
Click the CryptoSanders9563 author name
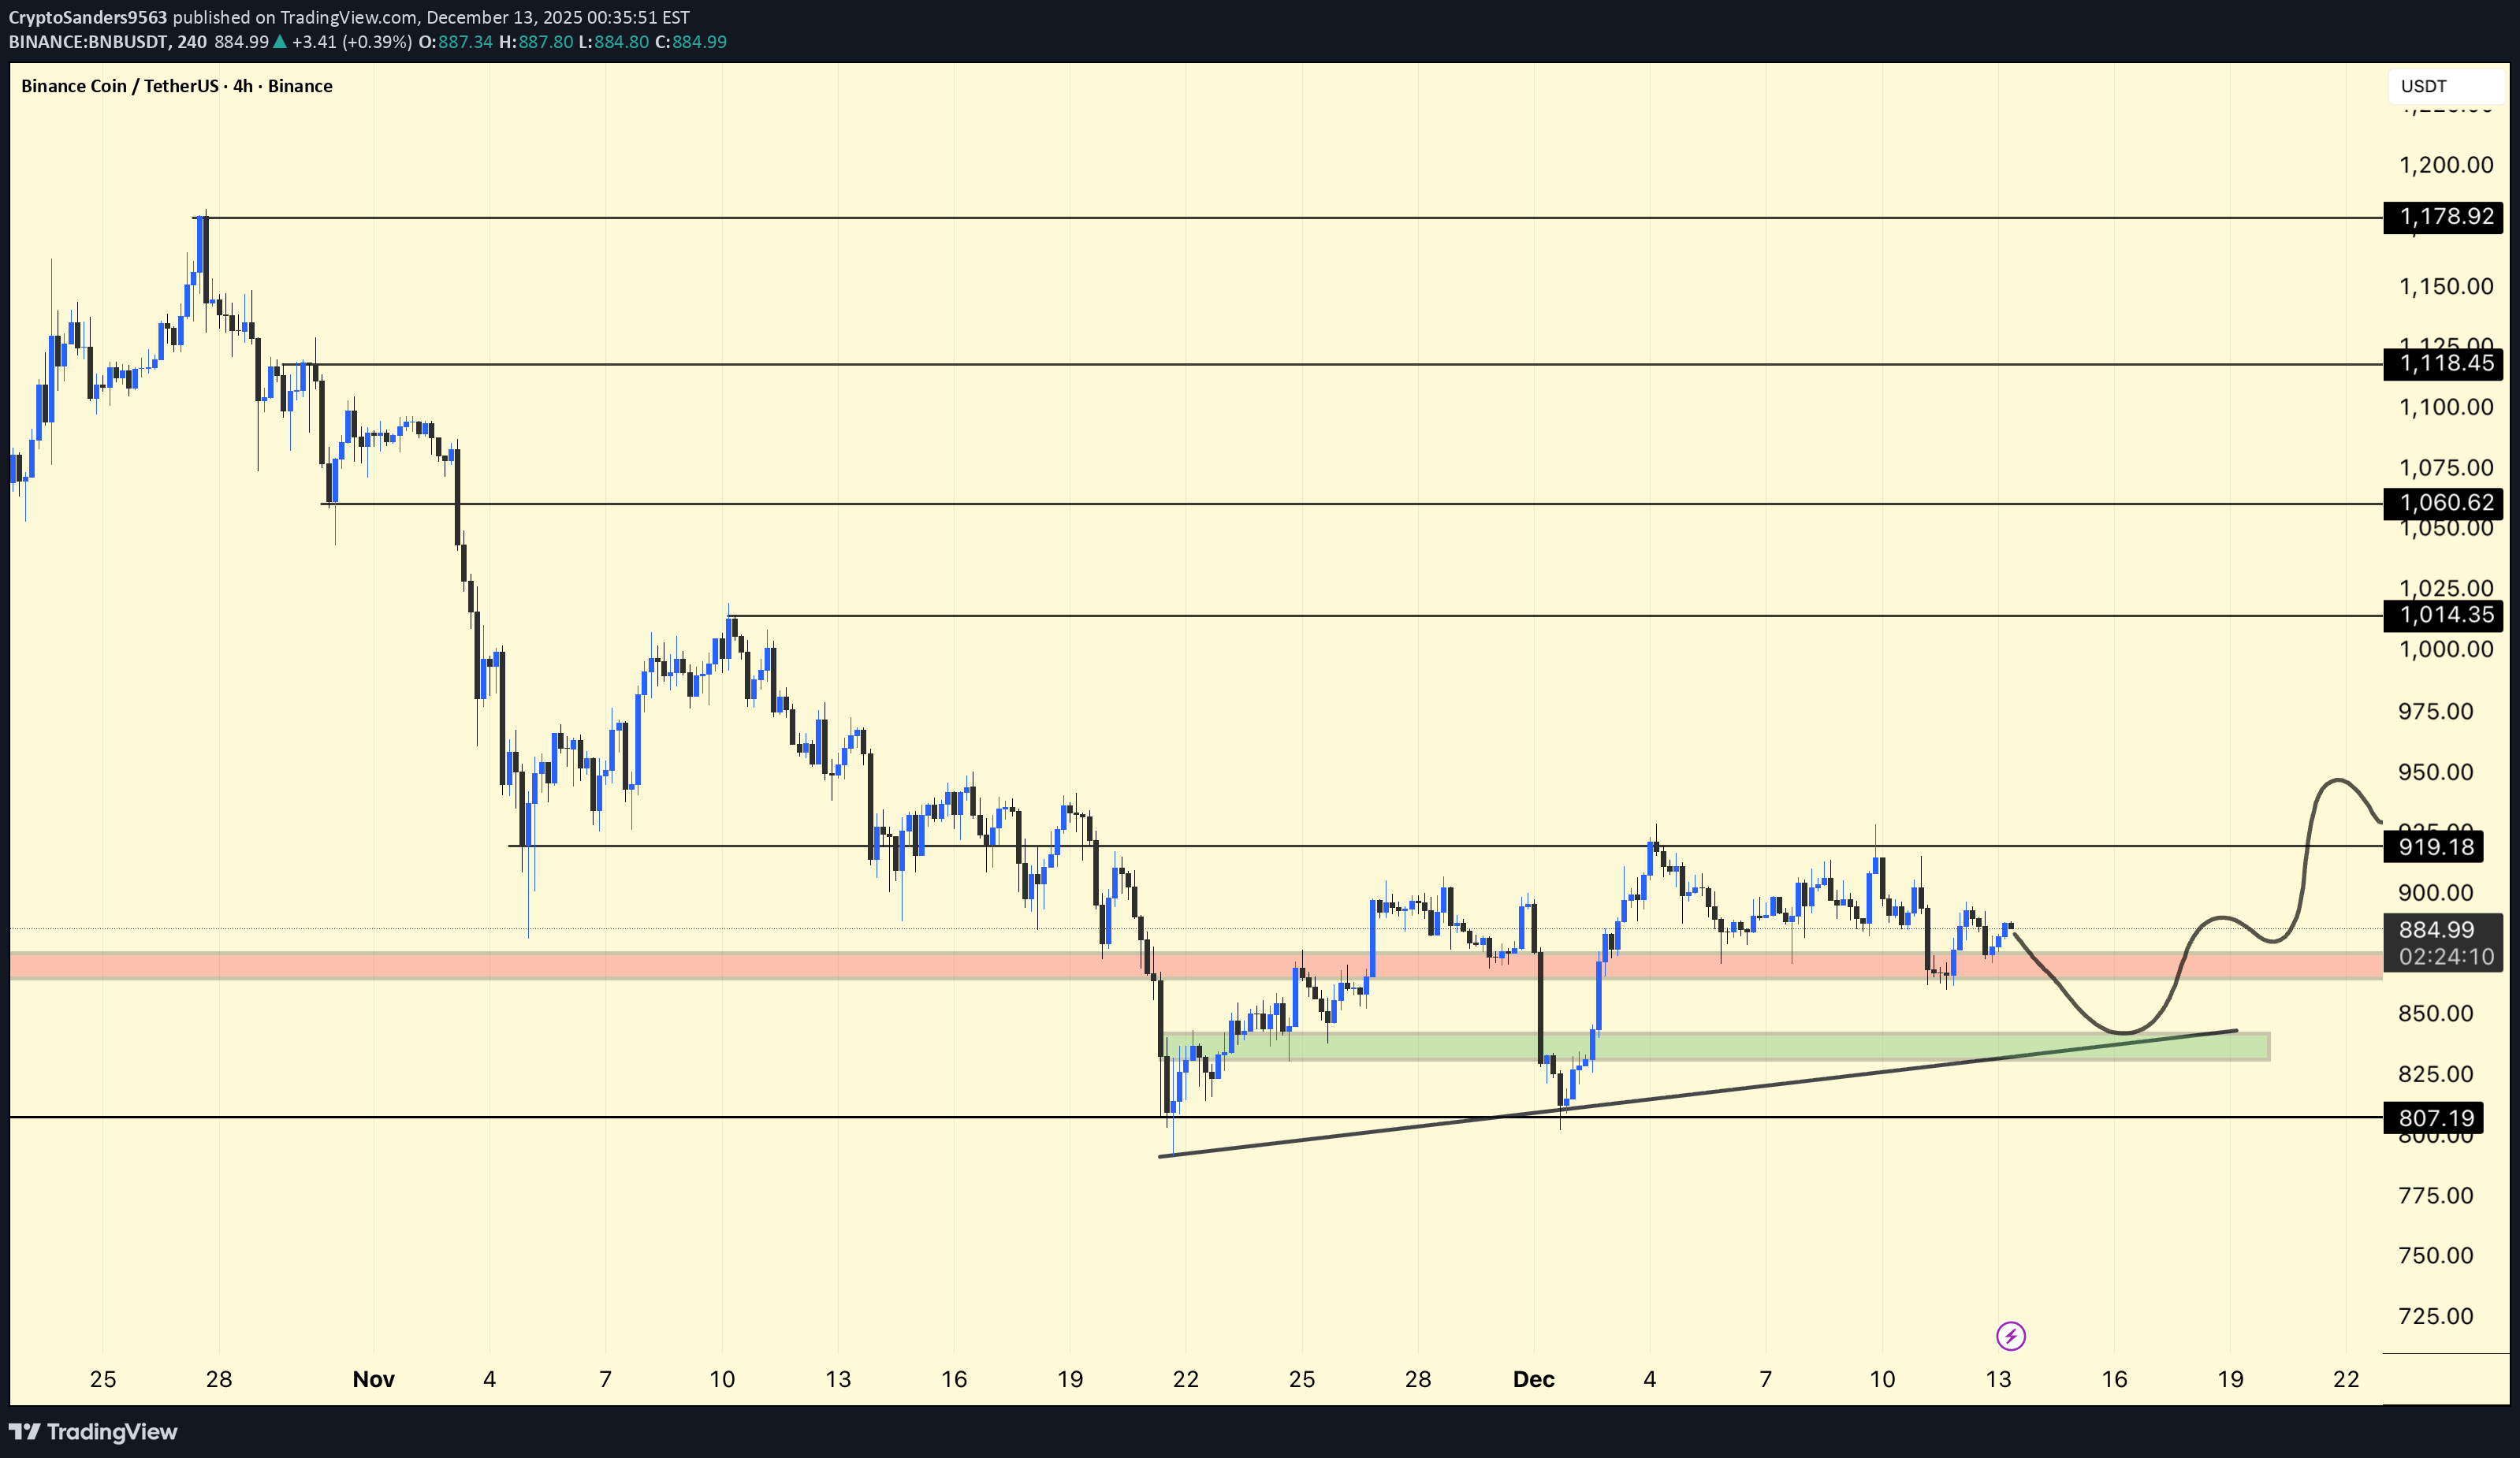(88, 17)
